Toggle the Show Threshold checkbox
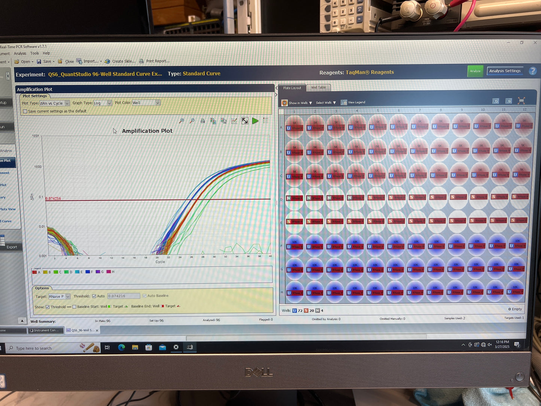 coord(48,307)
